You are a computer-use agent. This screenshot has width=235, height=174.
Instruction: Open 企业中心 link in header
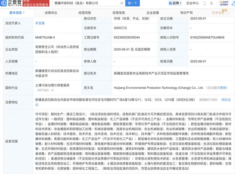(192, 3)
